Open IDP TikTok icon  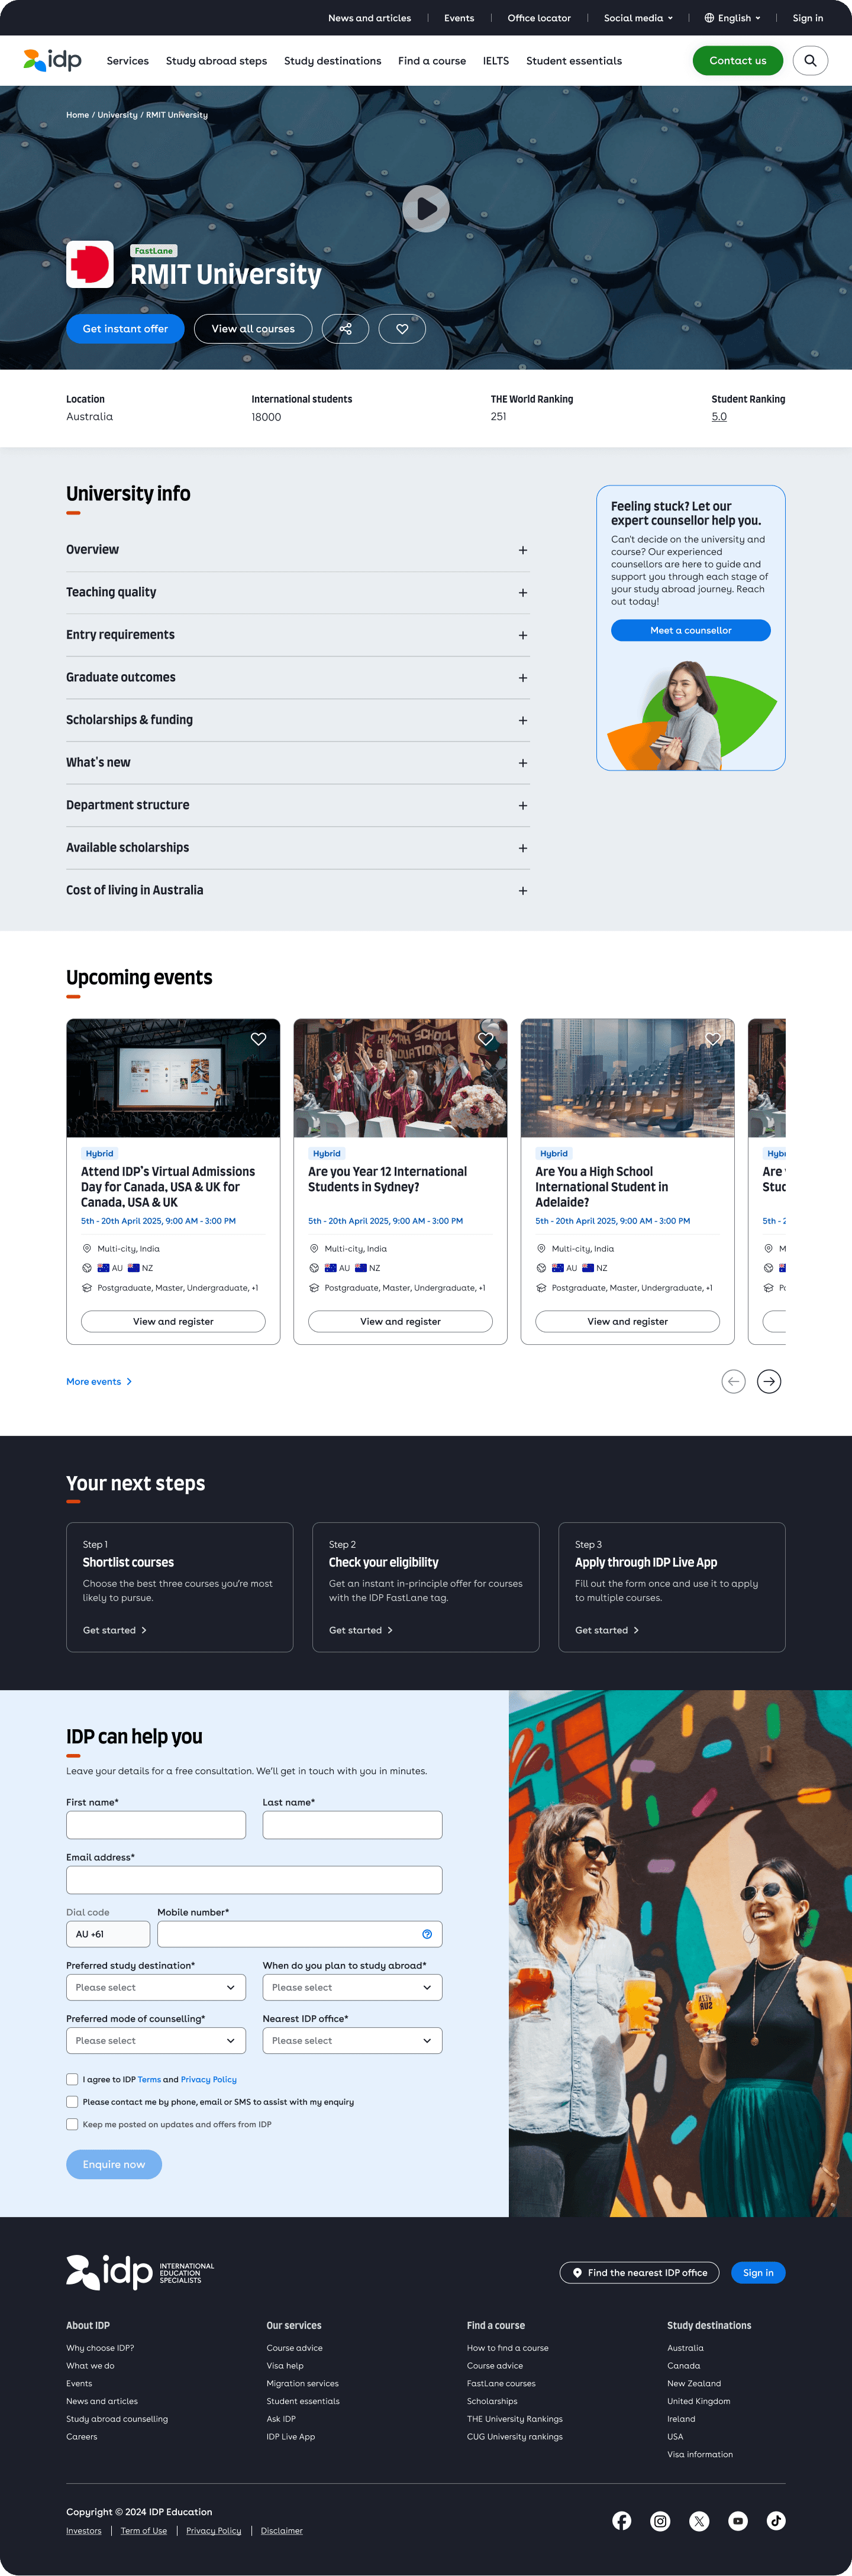point(776,2521)
